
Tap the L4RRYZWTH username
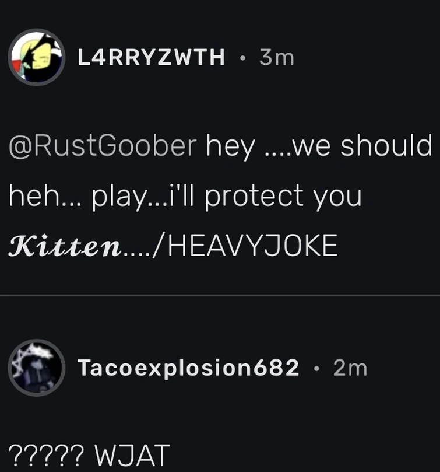(x=152, y=57)
